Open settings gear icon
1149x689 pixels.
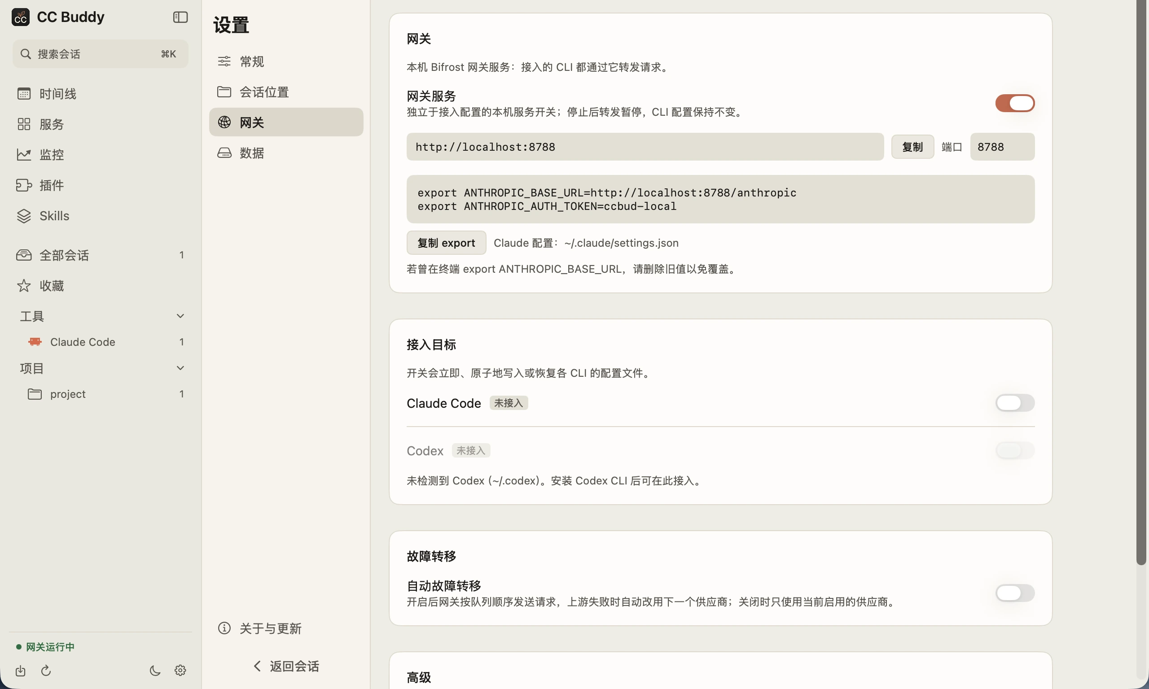[x=180, y=671]
